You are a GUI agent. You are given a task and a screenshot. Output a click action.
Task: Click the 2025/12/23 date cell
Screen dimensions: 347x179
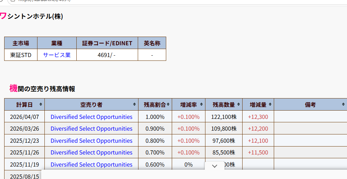click(24, 141)
